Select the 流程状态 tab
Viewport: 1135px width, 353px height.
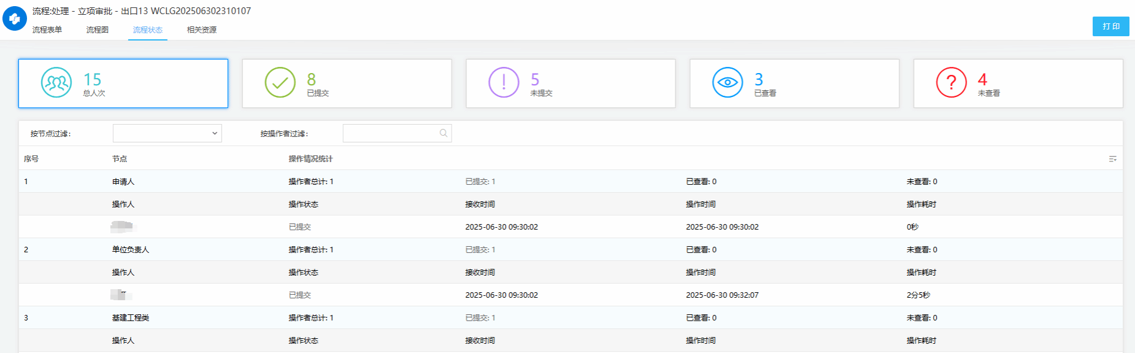(148, 29)
